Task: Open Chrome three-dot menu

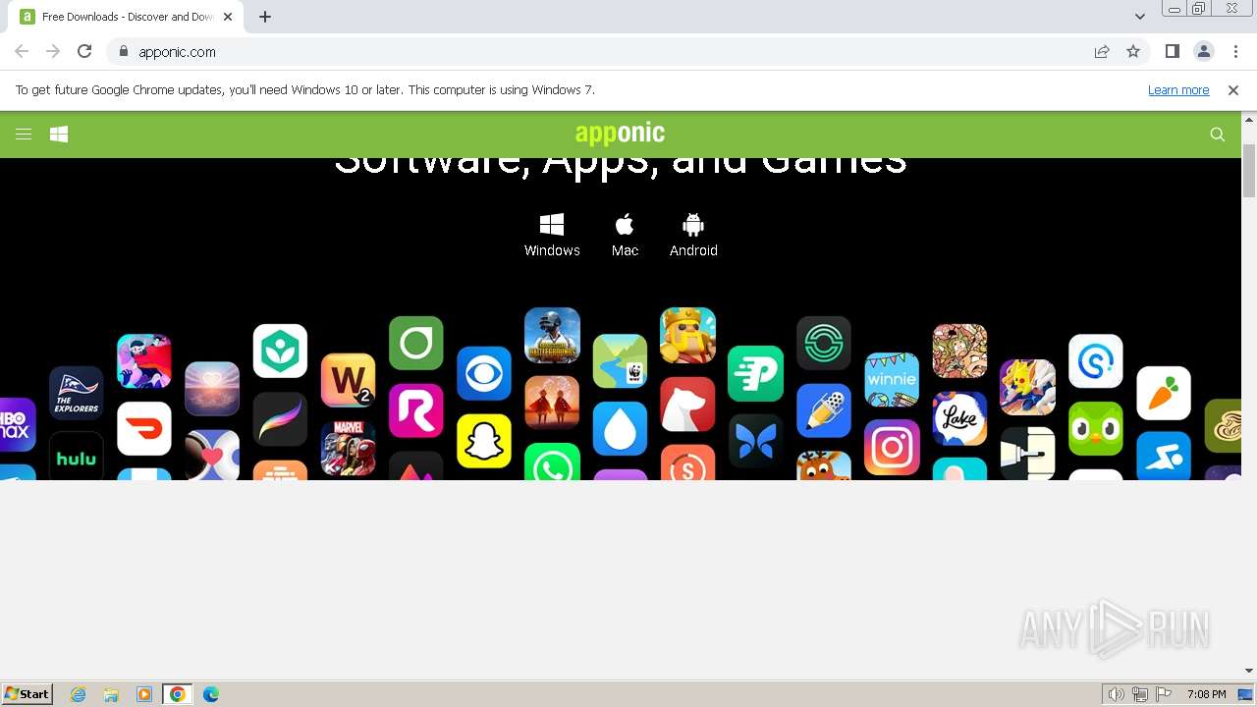Action: coord(1236,52)
